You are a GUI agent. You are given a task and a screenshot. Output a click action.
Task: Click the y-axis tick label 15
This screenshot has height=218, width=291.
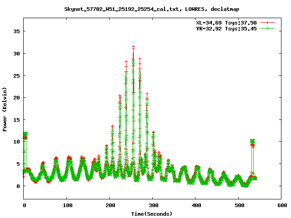click(x=16, y=120)
